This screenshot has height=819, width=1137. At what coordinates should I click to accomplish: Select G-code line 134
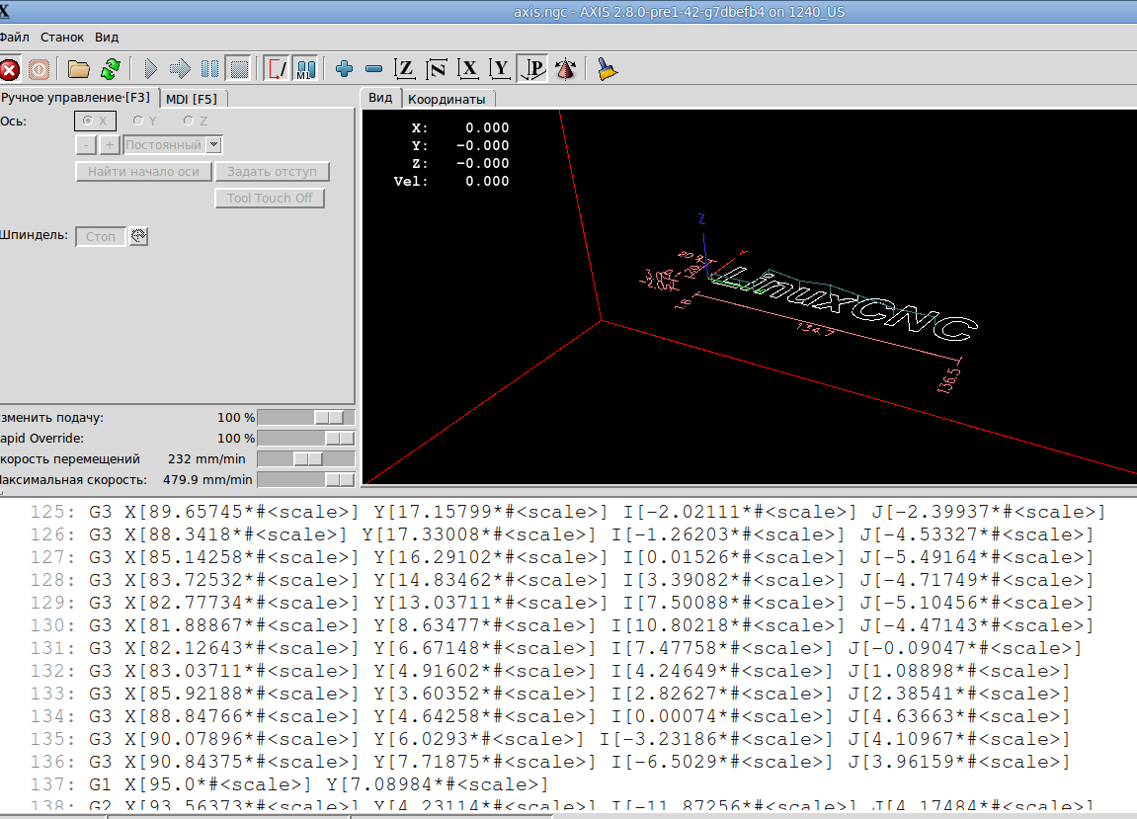[550, 716]
